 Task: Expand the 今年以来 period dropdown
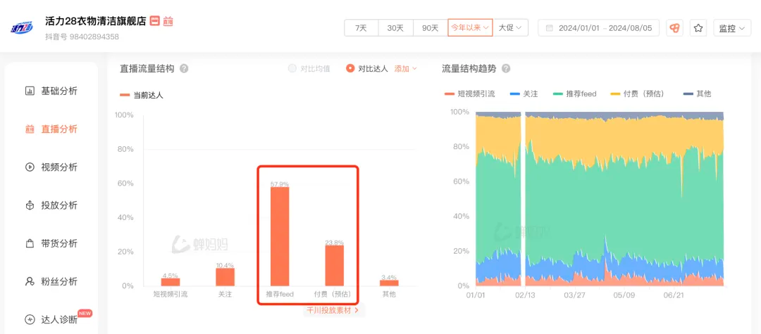pos(470,28)
